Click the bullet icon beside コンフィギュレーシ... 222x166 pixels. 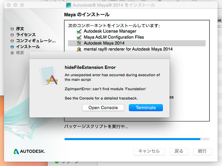click(12, 41)
